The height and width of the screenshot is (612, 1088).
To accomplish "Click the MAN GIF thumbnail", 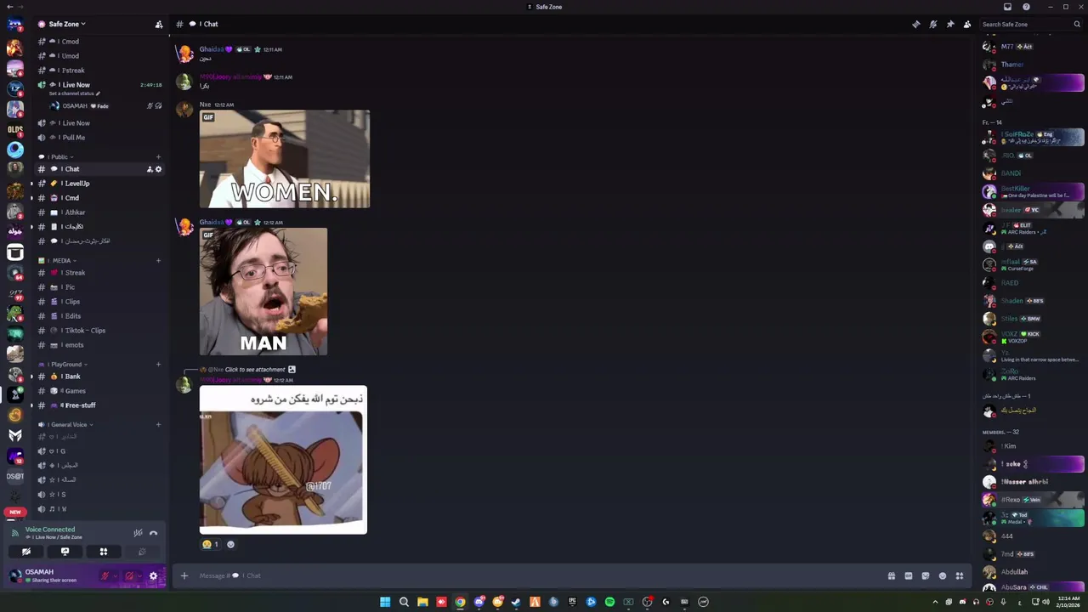I will click(263, 292).
